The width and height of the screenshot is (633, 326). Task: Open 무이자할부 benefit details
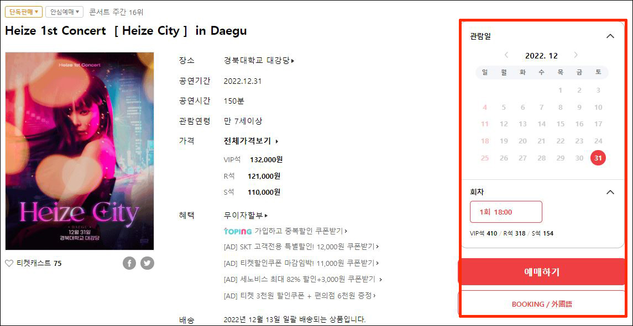[x=245, y=215]
